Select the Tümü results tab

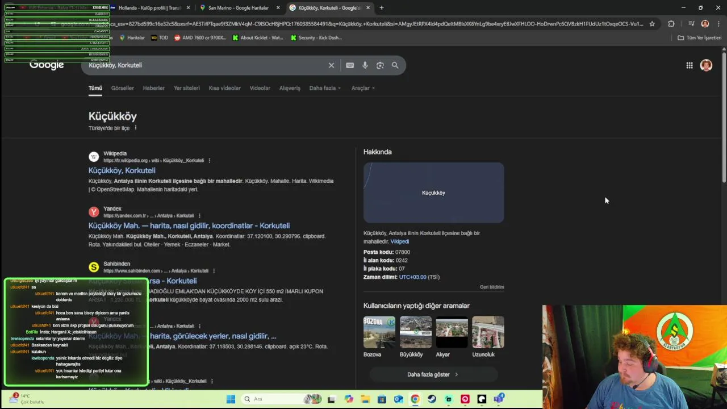coord(95,88)
